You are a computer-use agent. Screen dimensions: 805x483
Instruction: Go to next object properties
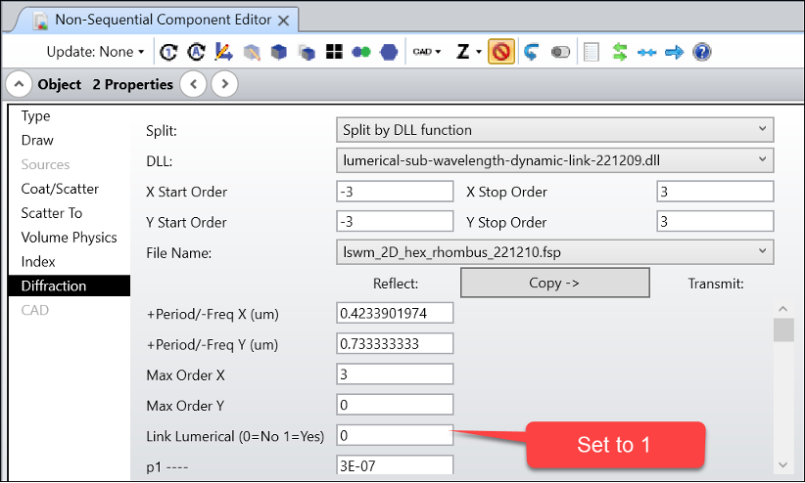click(x=224, y=84)
